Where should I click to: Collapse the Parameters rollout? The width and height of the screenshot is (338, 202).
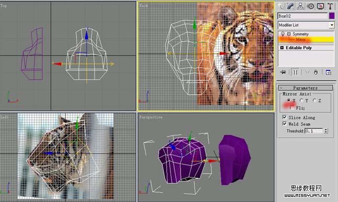(x=306, y=88)
